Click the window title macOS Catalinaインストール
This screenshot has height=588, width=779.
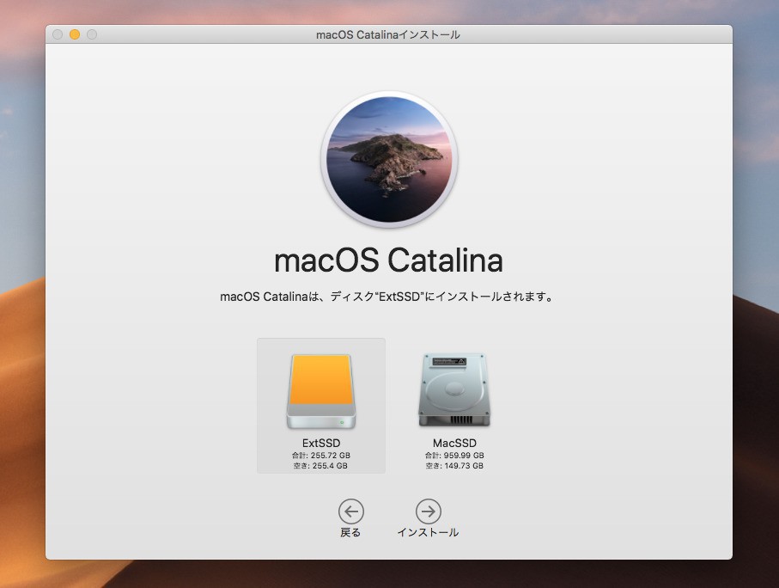tap(388, 35)
